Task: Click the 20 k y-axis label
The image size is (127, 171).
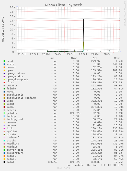Action: tap(13, 7)
